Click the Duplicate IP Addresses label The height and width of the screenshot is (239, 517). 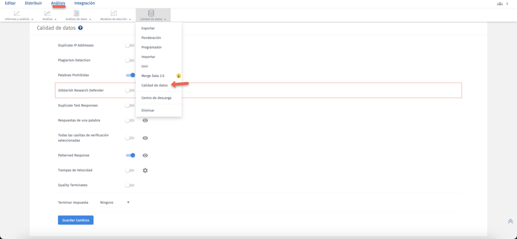point(76,45)
